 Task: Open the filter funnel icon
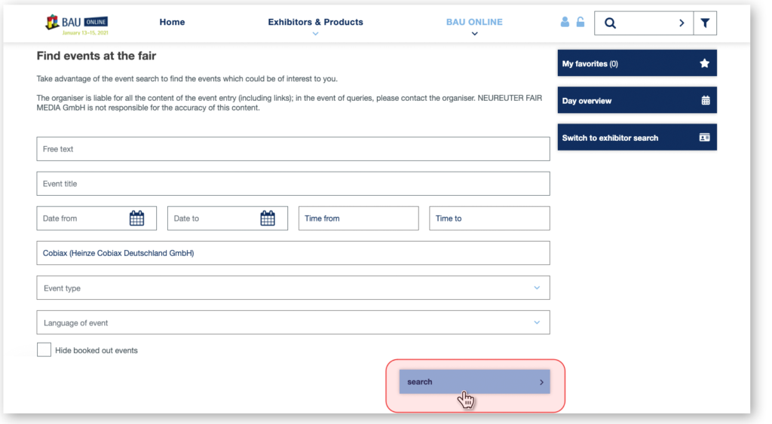(705, 23)
